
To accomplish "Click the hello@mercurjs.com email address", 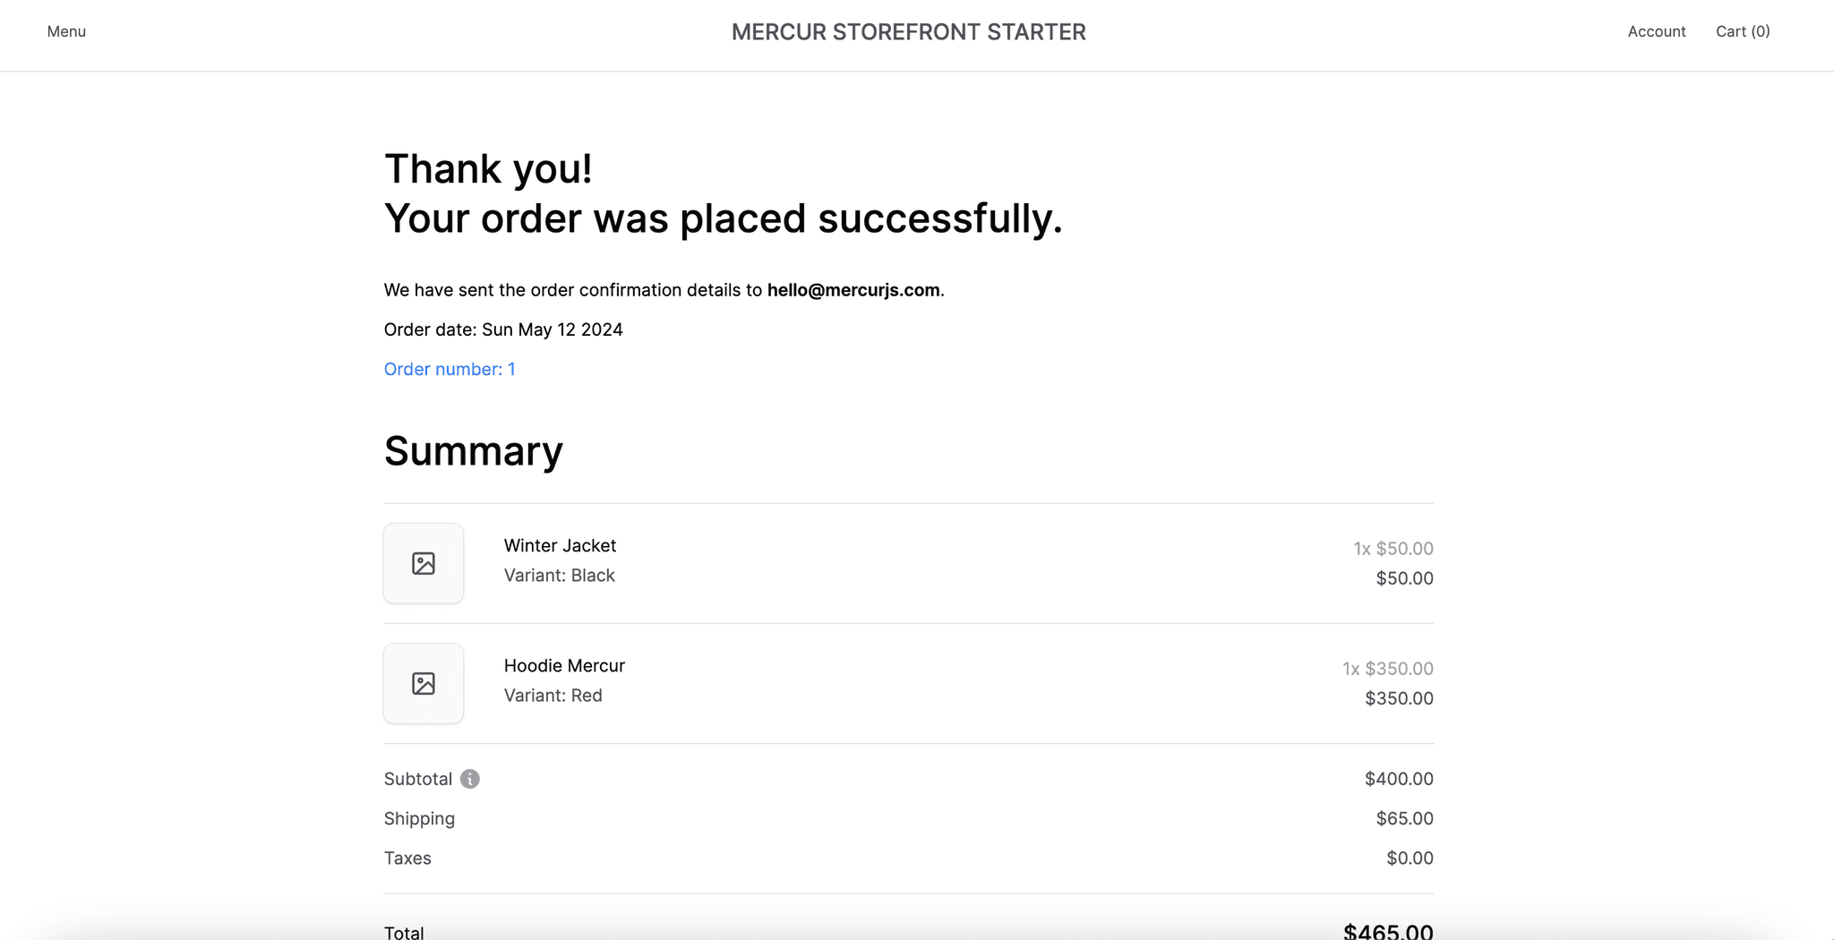I will (853, 290).
